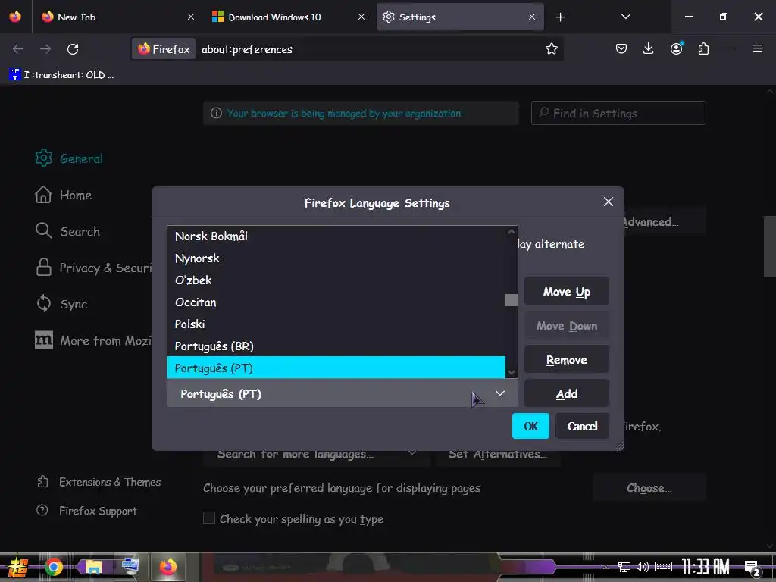The image size is (776, 582).
Task: Open a new tab with the plus button
Action: (560, 17)
